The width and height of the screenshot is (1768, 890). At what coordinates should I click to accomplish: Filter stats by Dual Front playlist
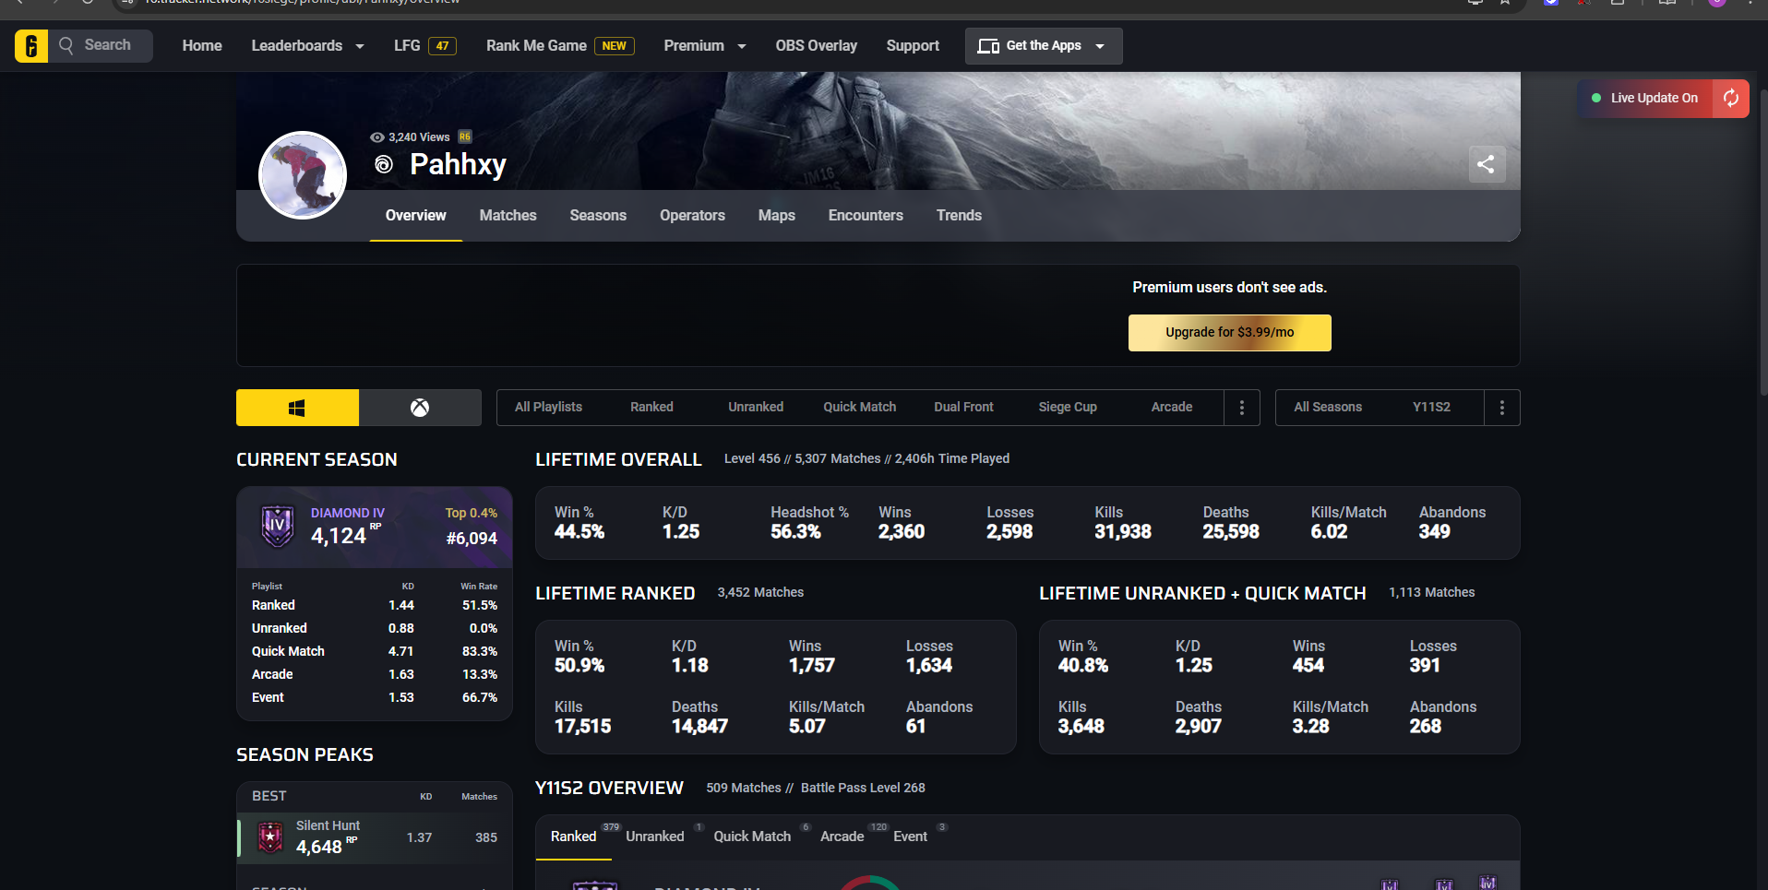click(x=964, y=408)
